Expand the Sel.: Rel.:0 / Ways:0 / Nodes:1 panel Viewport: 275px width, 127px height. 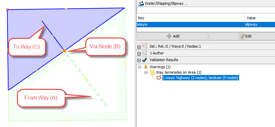139,47
